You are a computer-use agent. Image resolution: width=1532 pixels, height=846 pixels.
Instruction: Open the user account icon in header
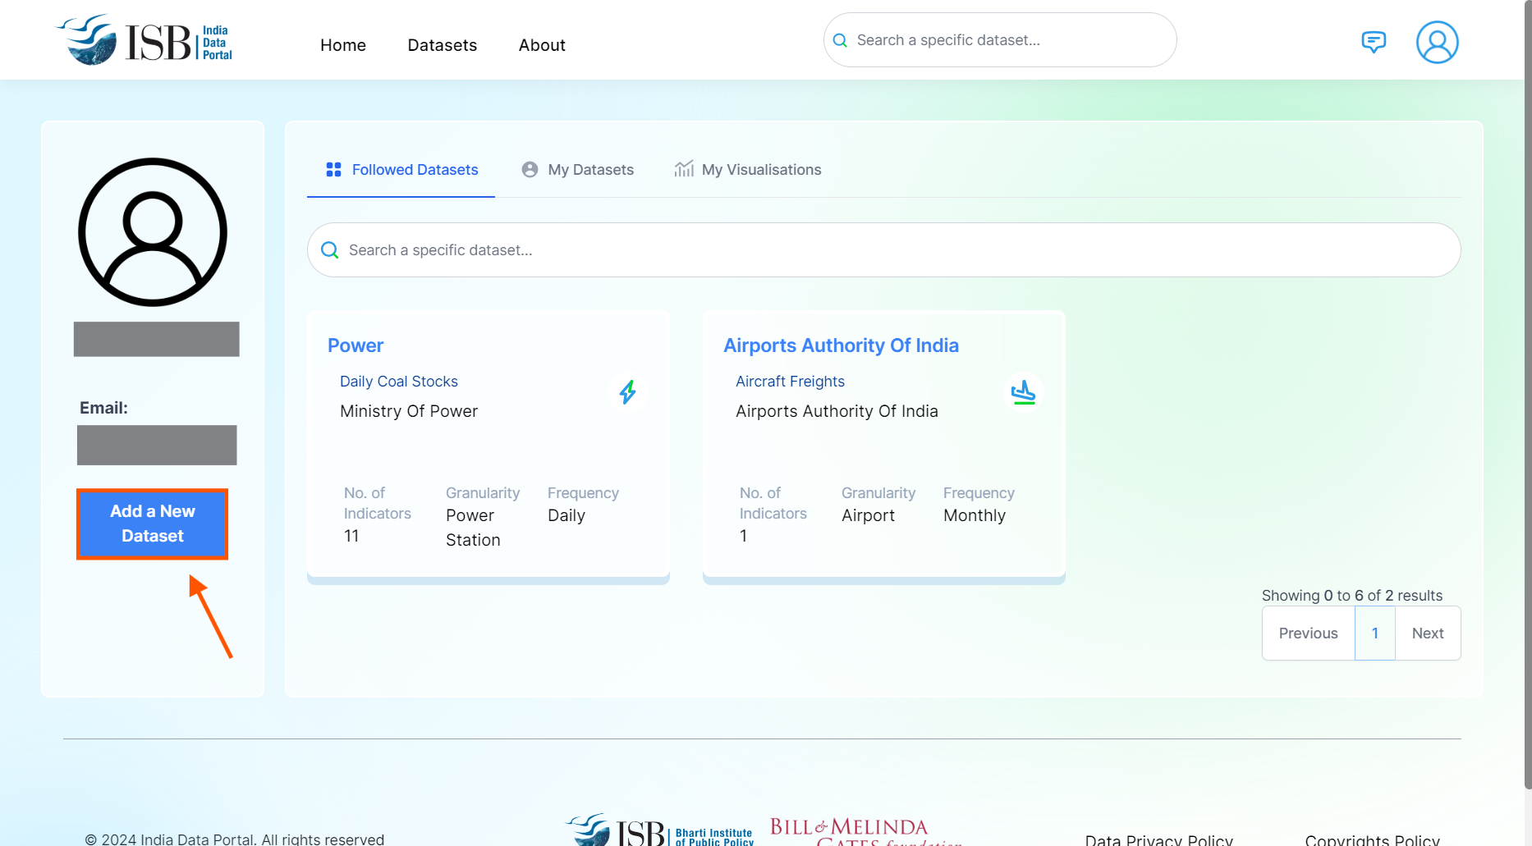pyautogui.click(x=1436, y=43)
